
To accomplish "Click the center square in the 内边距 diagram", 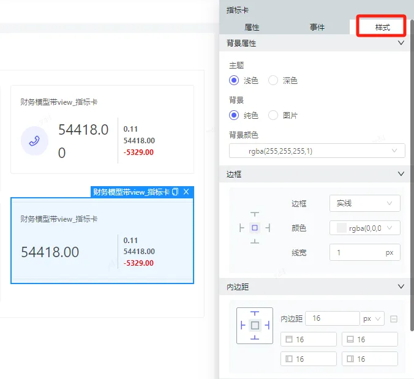I will pos(255,325).
